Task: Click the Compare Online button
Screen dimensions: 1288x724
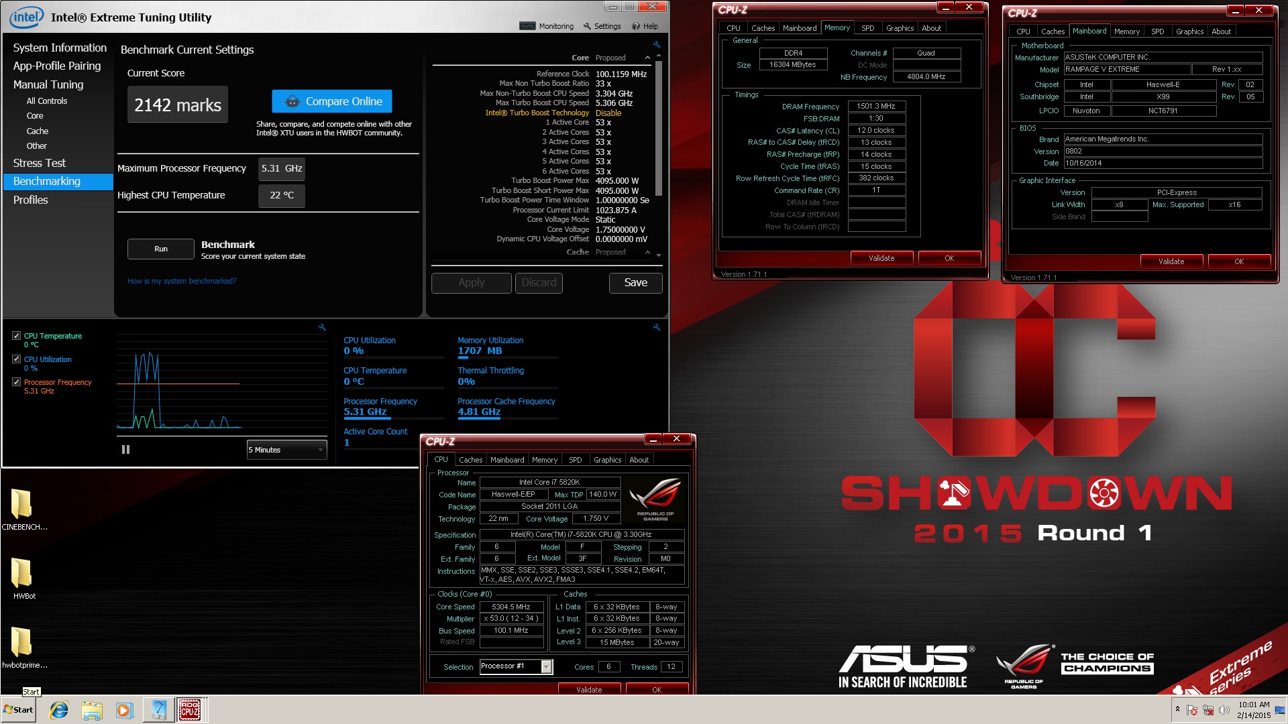Action: [x=332, y=101]
